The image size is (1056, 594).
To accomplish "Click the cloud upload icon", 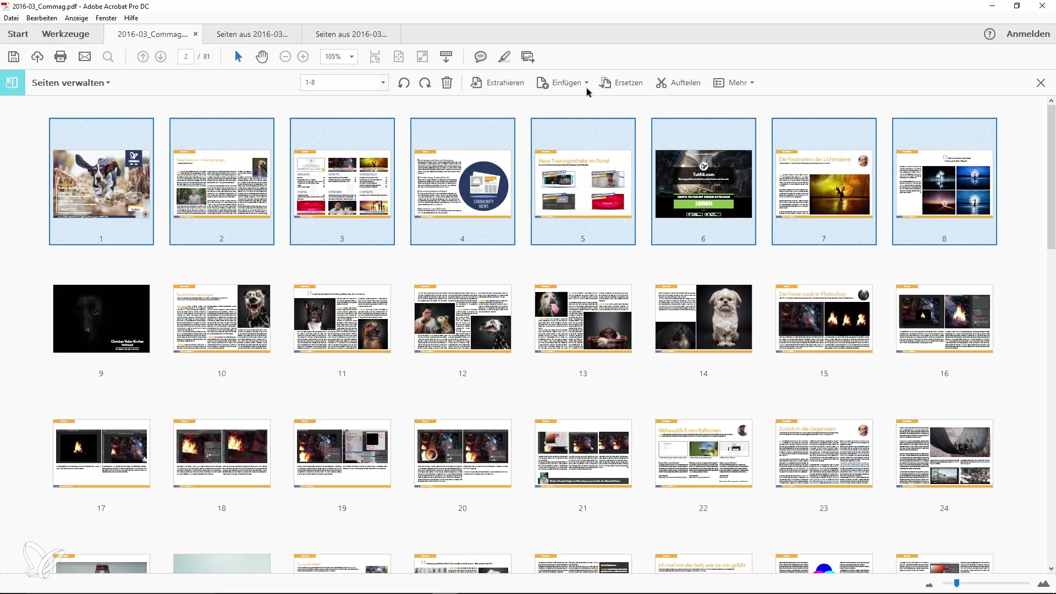I will (x=37, y=57).
